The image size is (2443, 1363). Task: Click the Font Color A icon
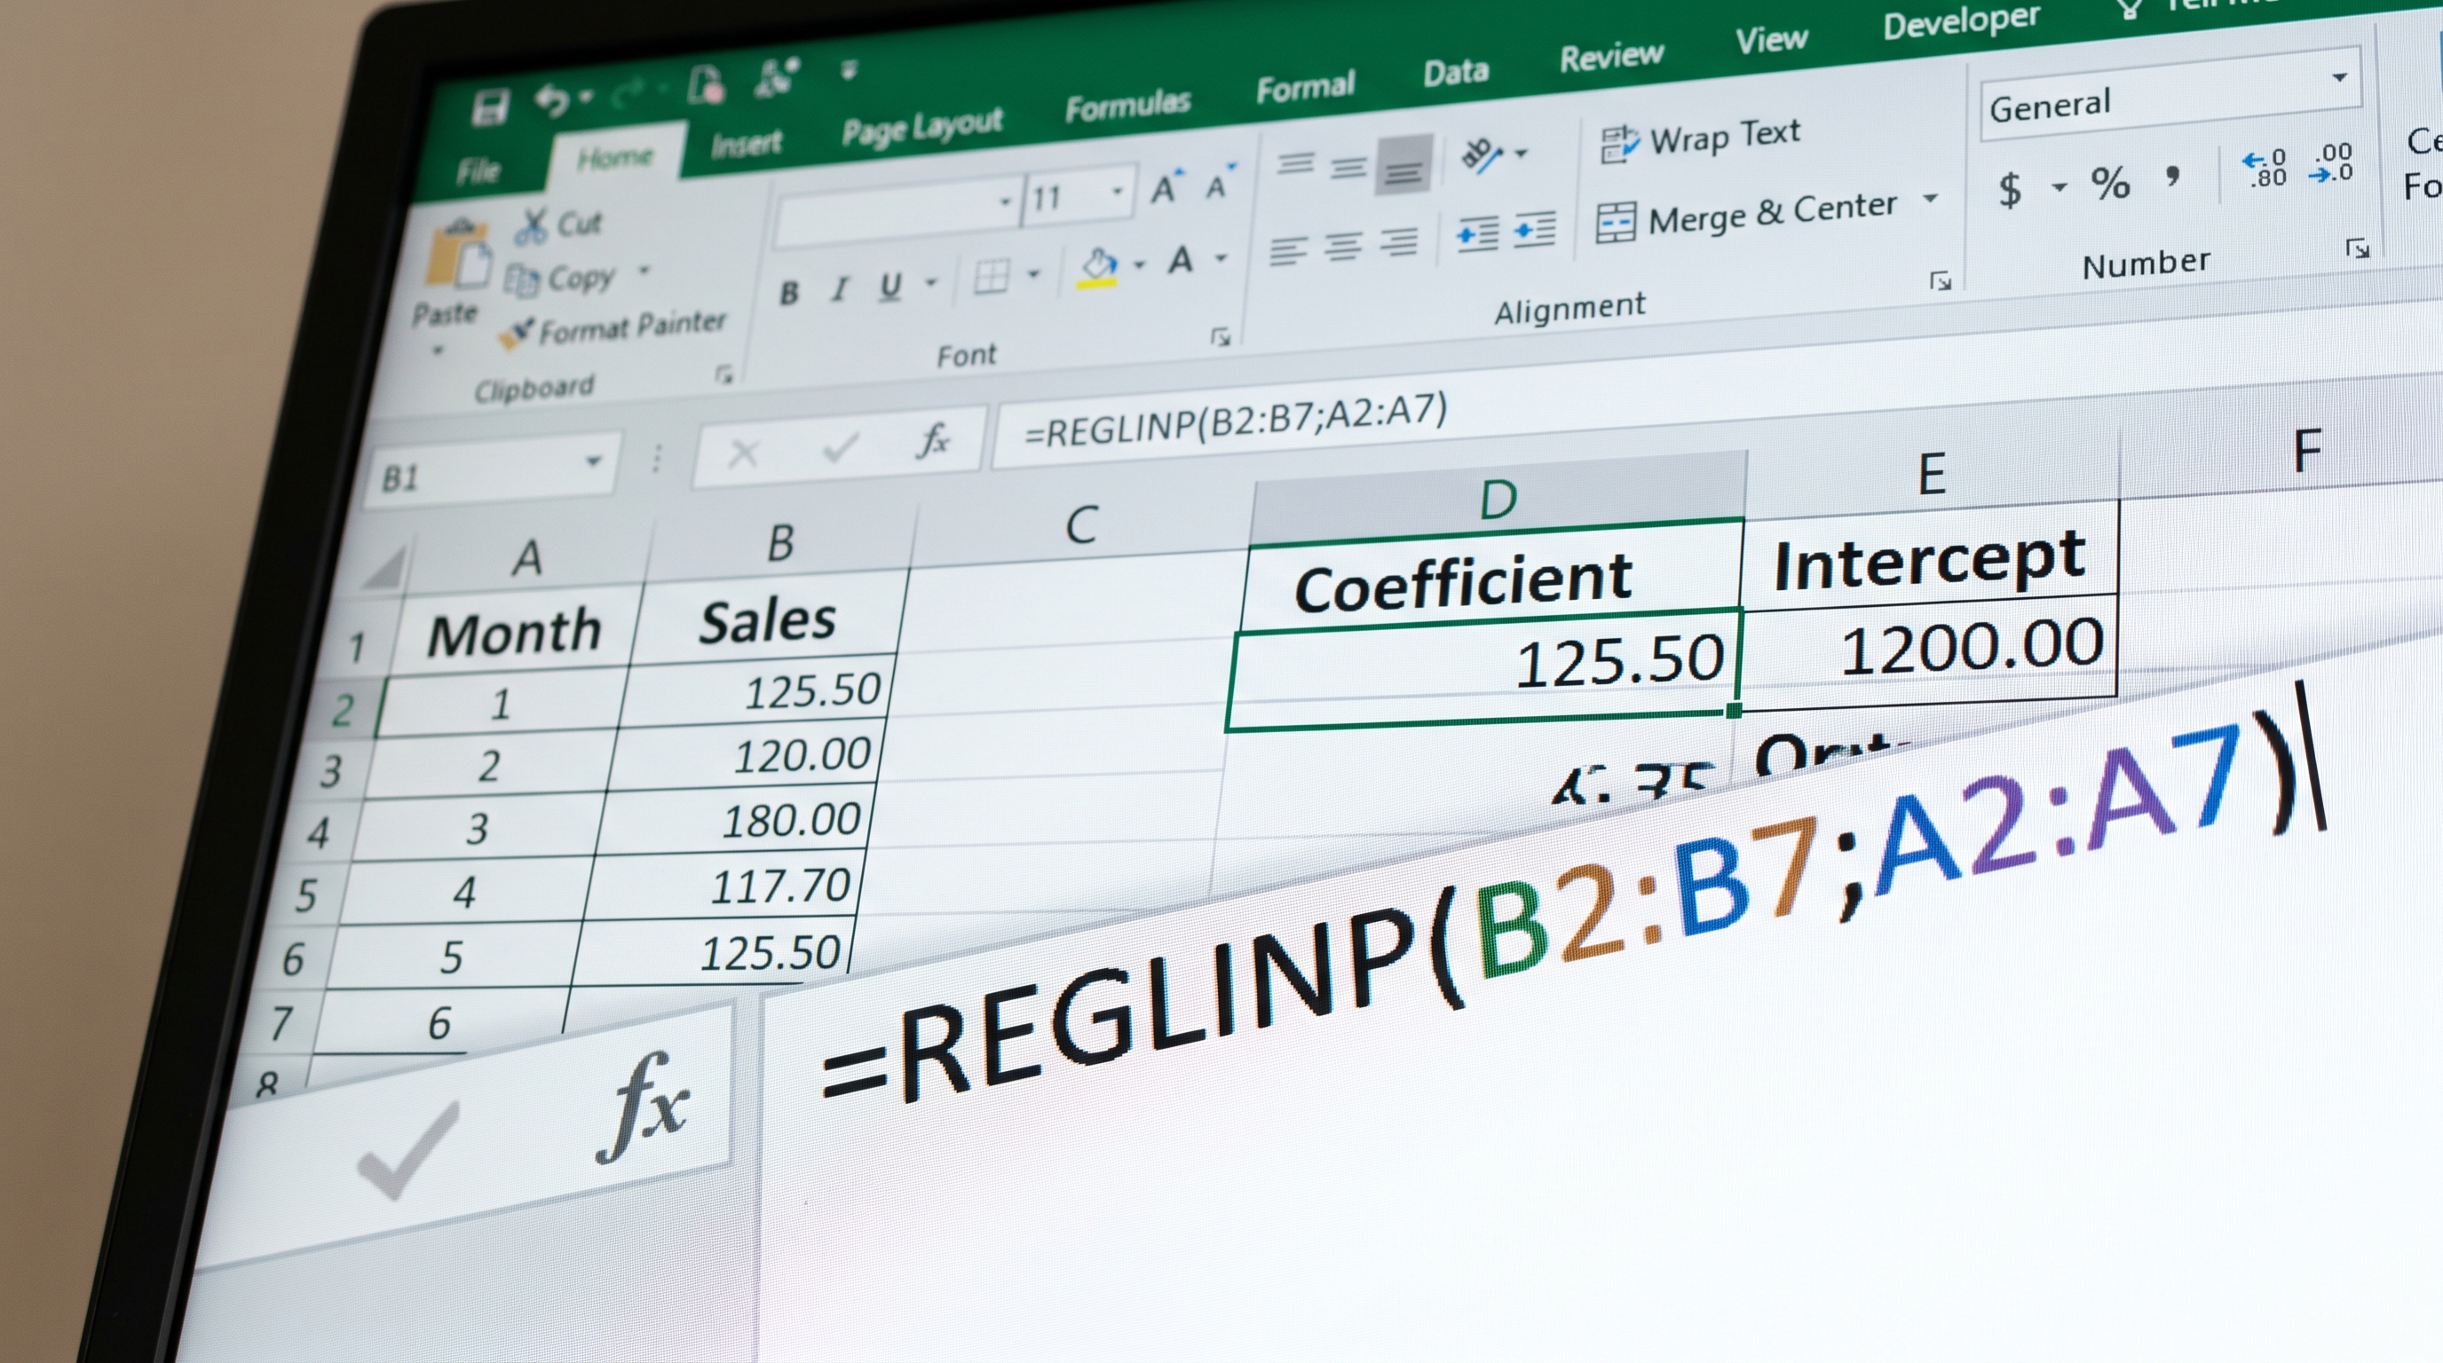[1180, 259]
